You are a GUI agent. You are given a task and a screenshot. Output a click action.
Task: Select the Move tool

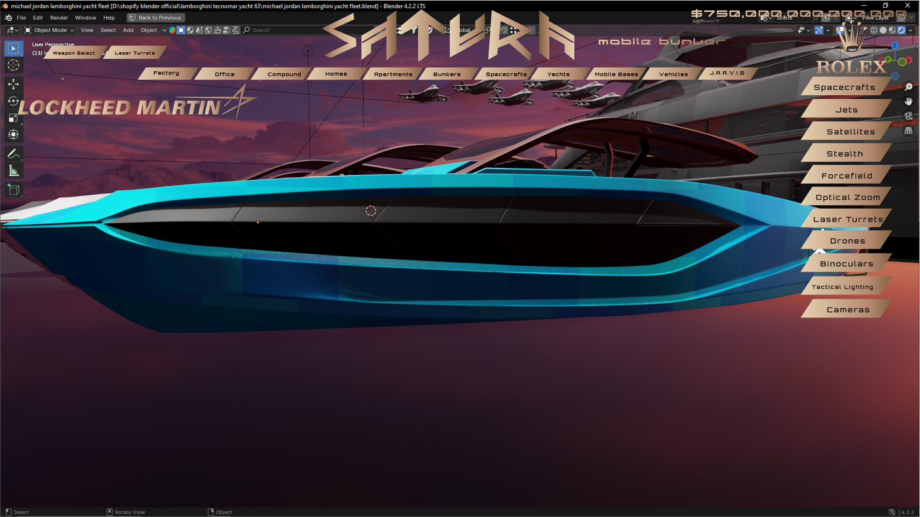[13, 83]
